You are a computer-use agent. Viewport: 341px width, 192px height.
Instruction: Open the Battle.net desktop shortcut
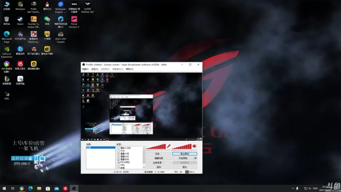coord(20,50)
